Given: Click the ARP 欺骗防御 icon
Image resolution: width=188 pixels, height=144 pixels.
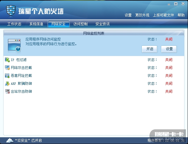Looking at the screenshot, I should 7,84.
